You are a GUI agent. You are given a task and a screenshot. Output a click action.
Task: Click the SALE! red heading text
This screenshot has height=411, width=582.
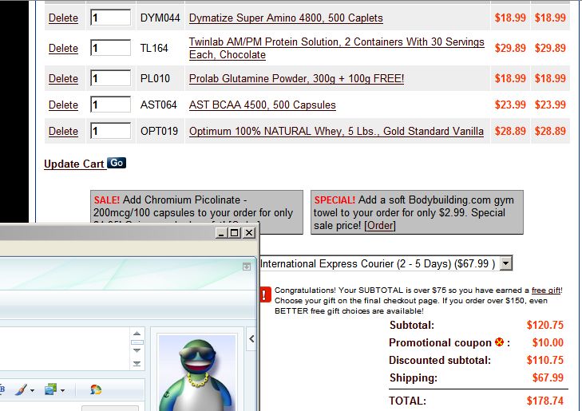pos(106,200)
